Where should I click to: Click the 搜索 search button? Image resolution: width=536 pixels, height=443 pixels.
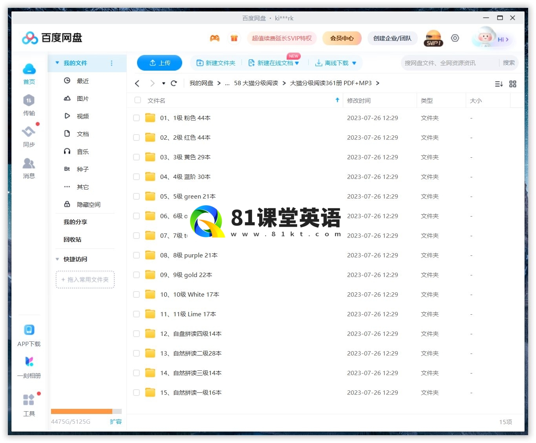click(x=509, y=63)
